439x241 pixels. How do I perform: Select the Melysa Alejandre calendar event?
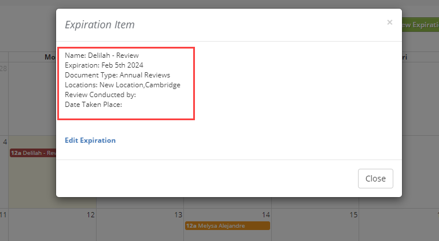[x=227, y=226]
